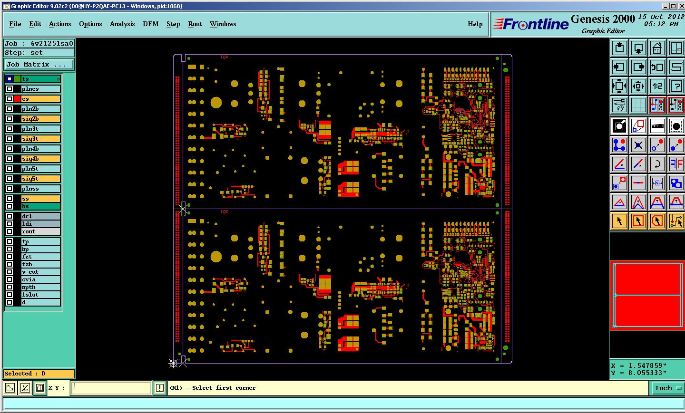Open the Rout menu
This screenshot has height=413, width=685.
(195, 24)
